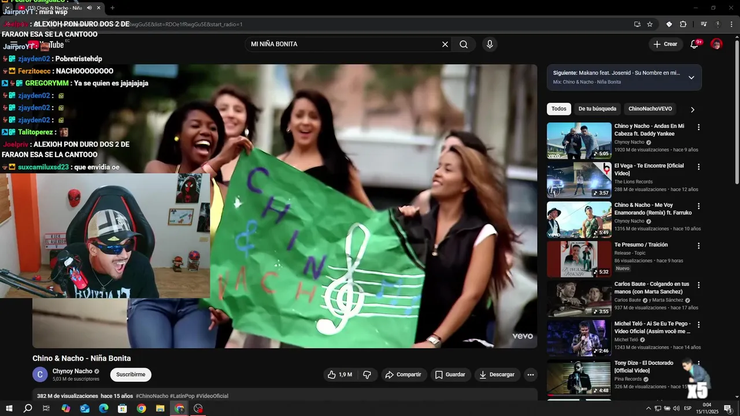Open options for Tony Dize El Doctorado video
The height and width of the screenshot is (416, 740).
[x=698, y=364]
